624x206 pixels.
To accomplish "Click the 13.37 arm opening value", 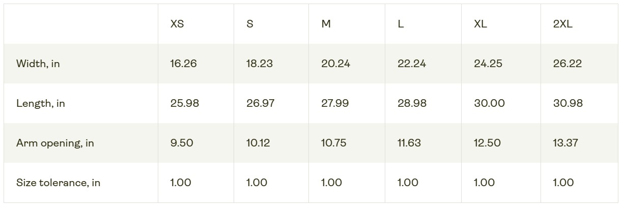I will (x=565, y=143).
